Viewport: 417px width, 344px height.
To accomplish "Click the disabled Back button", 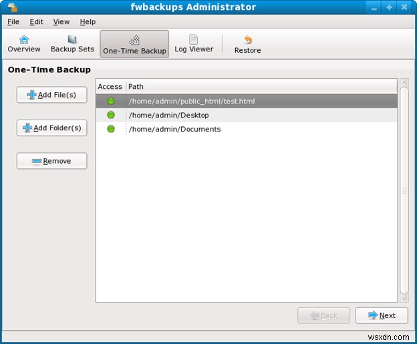I will [323, 315].
